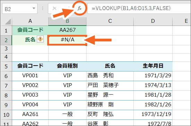Click cell VP003

pos(30,96)
